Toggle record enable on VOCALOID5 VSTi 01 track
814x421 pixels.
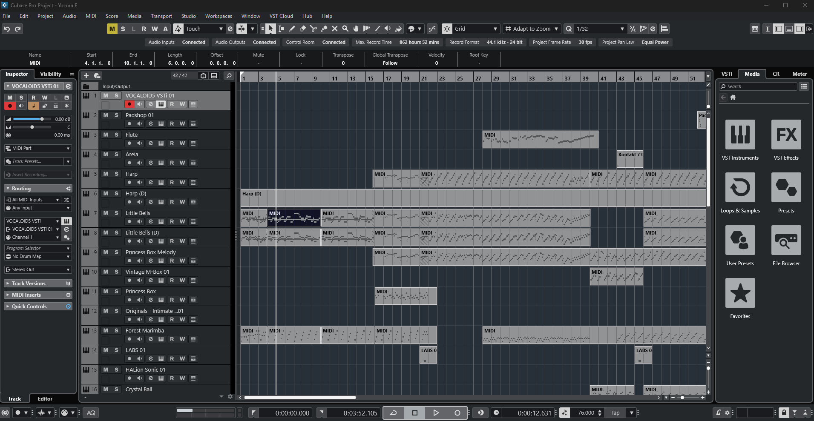[x=129, y=104]
